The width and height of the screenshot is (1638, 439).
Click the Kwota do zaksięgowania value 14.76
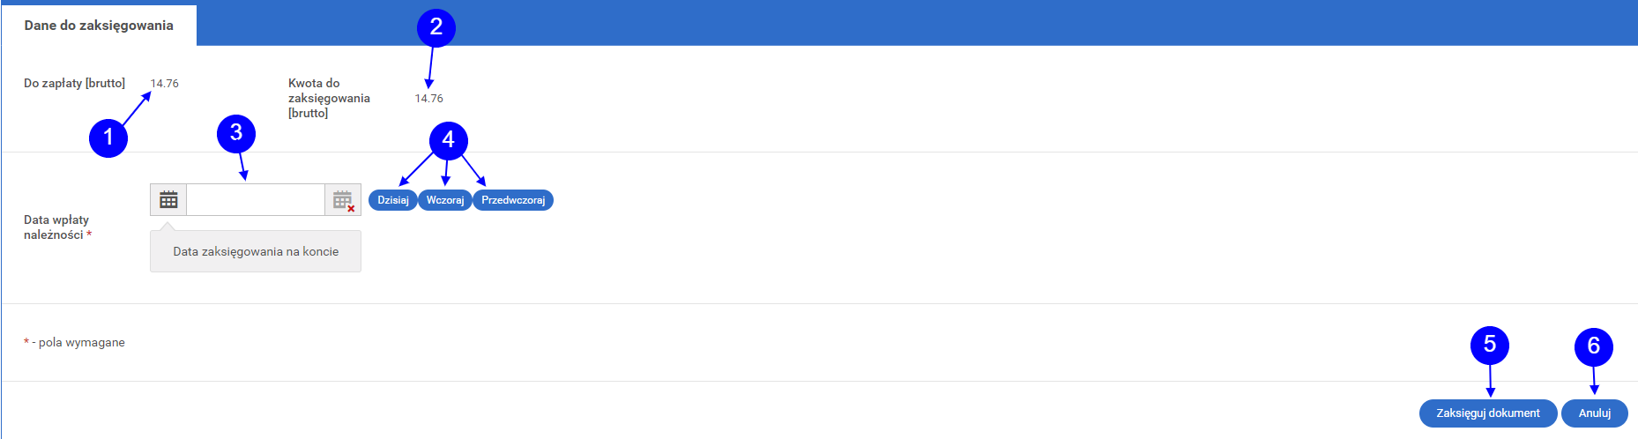pyautogui.click(x=429, y=99)
